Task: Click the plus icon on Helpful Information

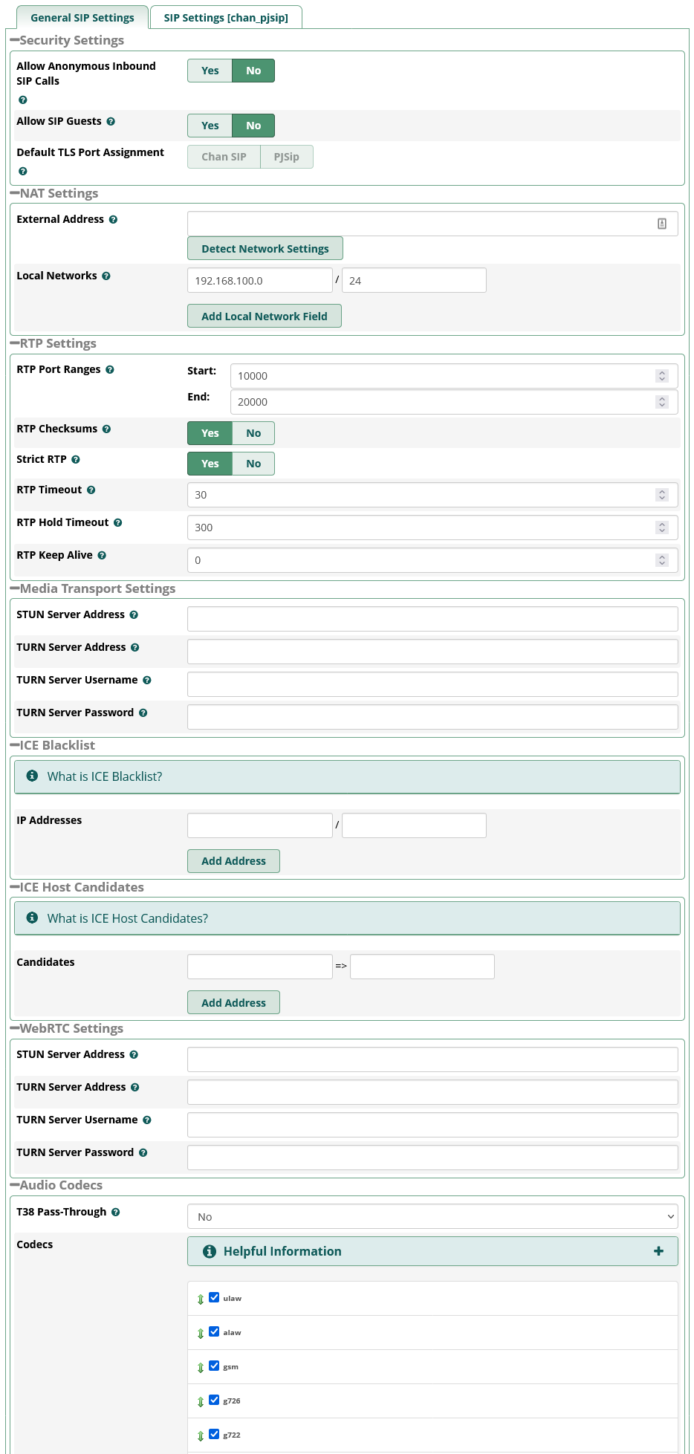Action: 658,1251
